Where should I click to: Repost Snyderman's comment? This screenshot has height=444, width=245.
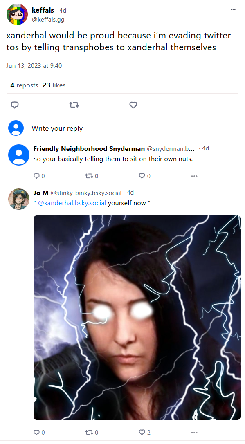[92, 176]
